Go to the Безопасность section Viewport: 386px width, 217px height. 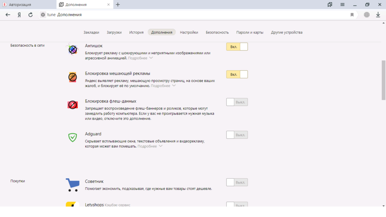click(217, 32)
